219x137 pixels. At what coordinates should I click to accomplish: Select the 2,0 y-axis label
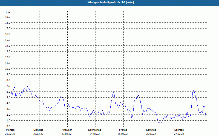point(8,115)
